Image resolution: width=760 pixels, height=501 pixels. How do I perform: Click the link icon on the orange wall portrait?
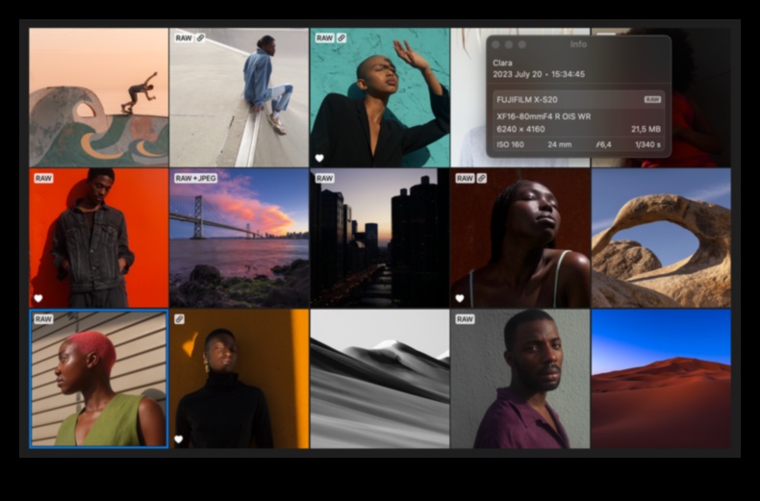179,318
